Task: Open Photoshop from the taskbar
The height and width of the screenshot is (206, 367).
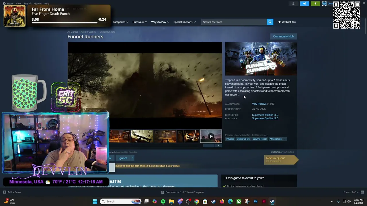Action: click(x=255, y=201)
